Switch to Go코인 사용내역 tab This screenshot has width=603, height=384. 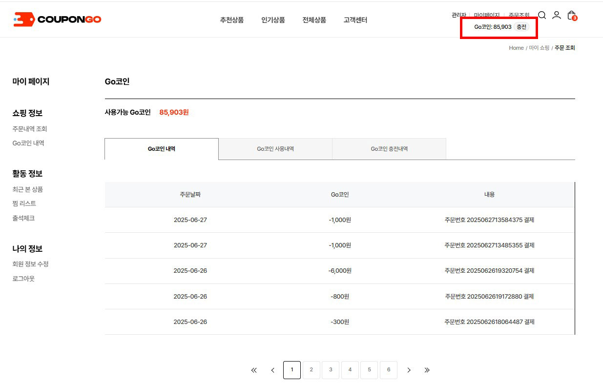275,149
